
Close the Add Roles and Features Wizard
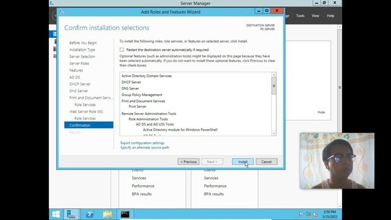[x=277, y=11]
